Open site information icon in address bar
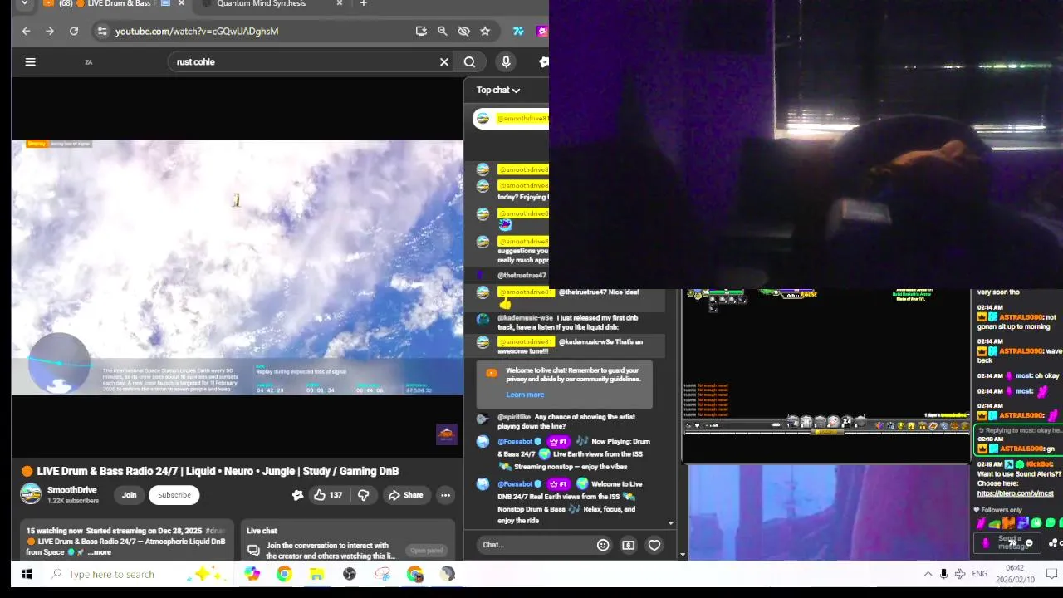The width and height of the screenshot is (1063, 598). coord(101,31)
